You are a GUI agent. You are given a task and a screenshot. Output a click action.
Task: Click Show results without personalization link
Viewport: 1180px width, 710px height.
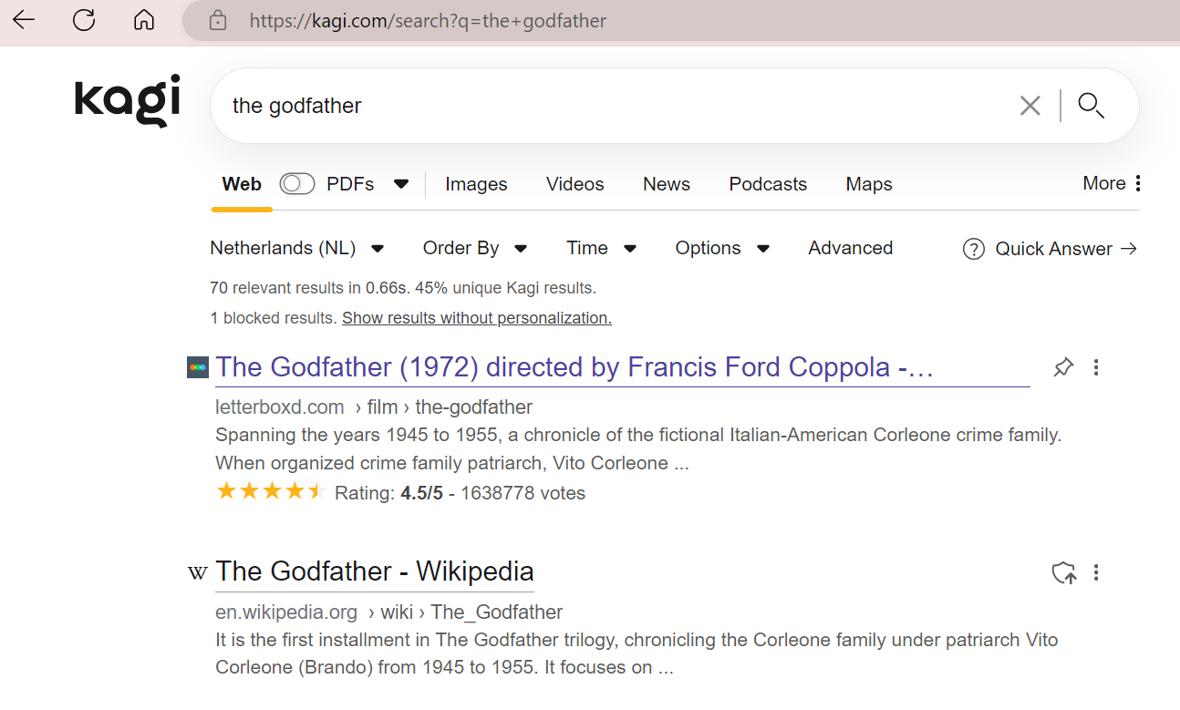[476, 318]
